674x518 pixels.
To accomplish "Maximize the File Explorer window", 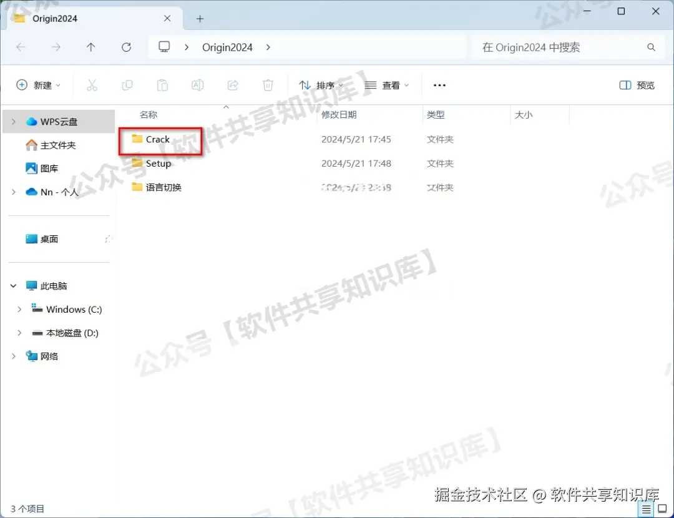I will click(621, 11).
